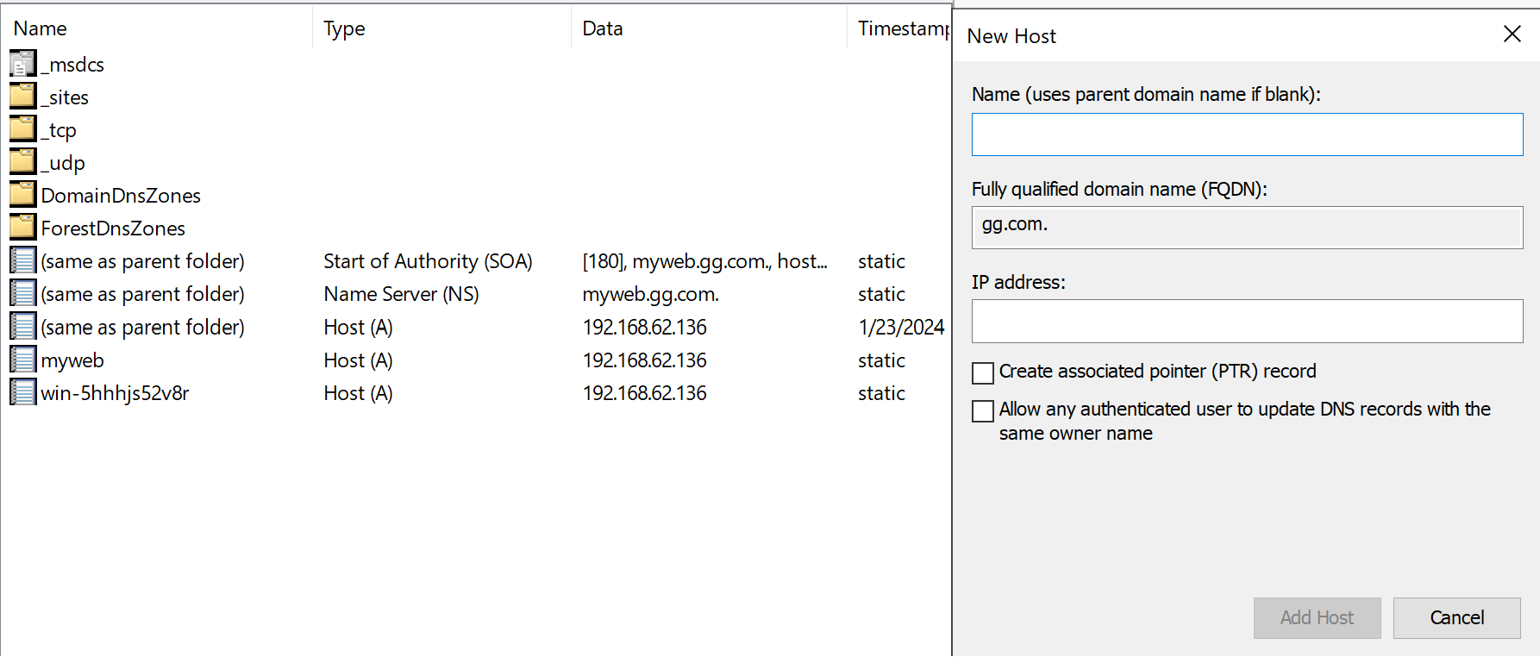Click the SOA record's document icon
The width and height of the screenshot is (1540, 657).
click(23, 260)
